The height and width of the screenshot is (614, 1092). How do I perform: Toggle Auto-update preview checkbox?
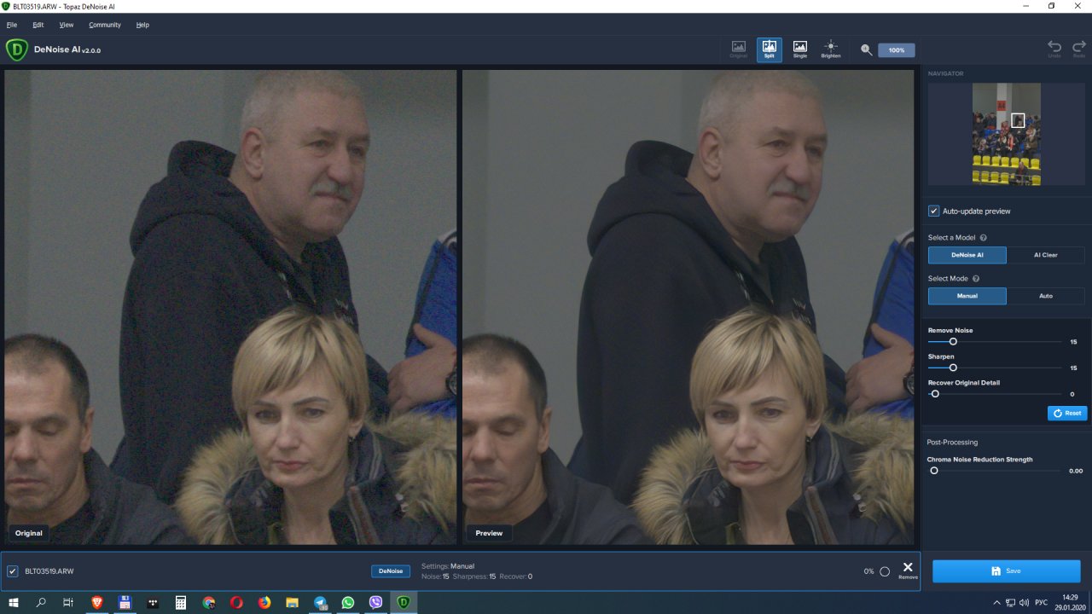934,211
